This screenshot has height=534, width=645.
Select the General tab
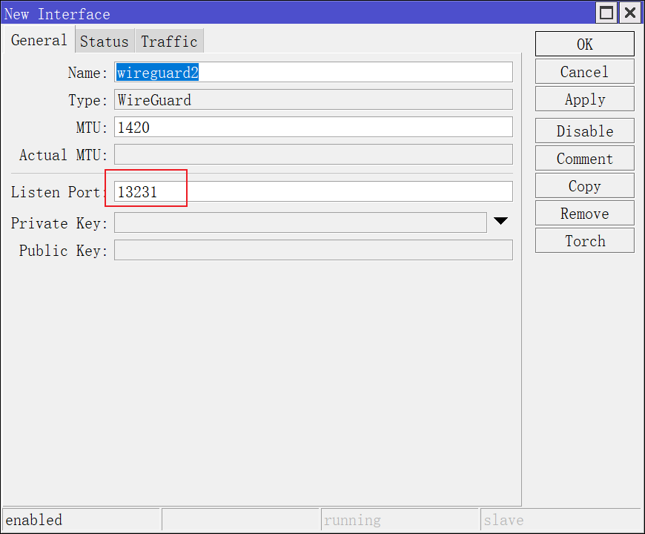point(39,40)
